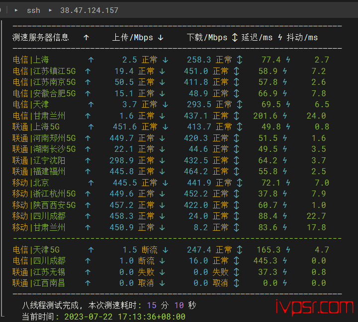Image resolution: width=358 pixels, height=322 pixels.
Task: Click the lightning icon in 联通|辽宁沈阳 row
Action: (285, 160)
